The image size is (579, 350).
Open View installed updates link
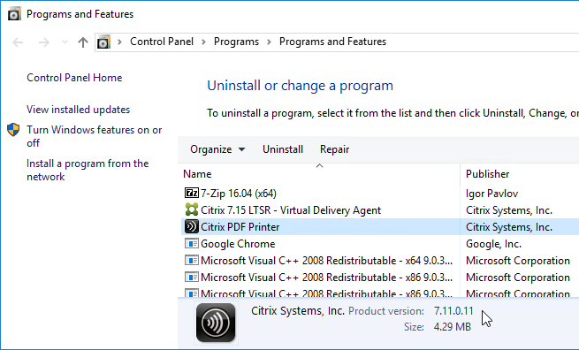tap(79, 110)
